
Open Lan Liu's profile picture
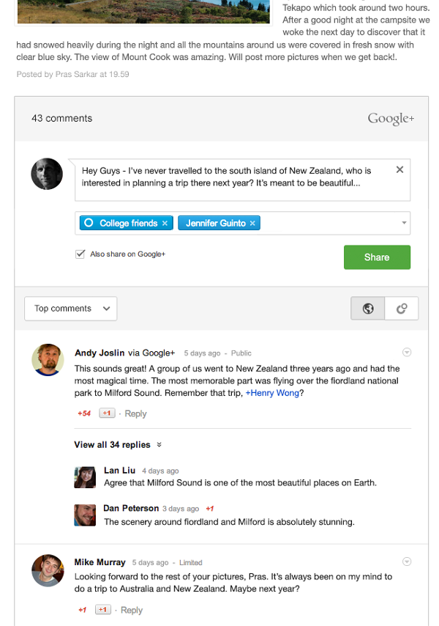(85, 477)
